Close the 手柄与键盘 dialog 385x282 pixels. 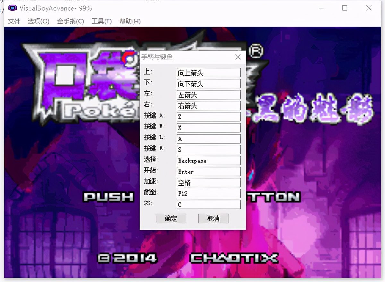click(238, 57)
